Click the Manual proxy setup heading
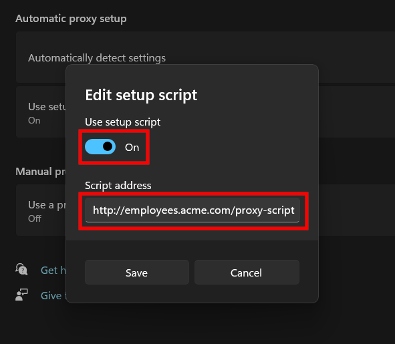This screenshot has width=395, height=344. tap(41, 172)
